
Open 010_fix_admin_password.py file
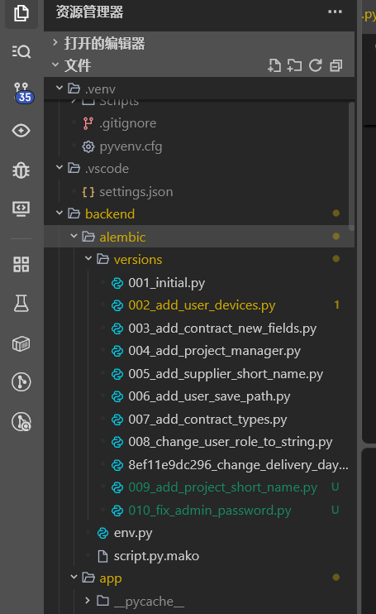click(210, 511)
